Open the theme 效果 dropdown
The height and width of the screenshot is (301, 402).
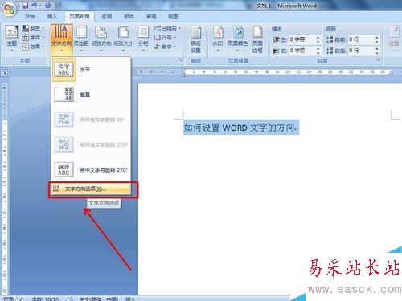pyautogui.click(x=33, y=47)
